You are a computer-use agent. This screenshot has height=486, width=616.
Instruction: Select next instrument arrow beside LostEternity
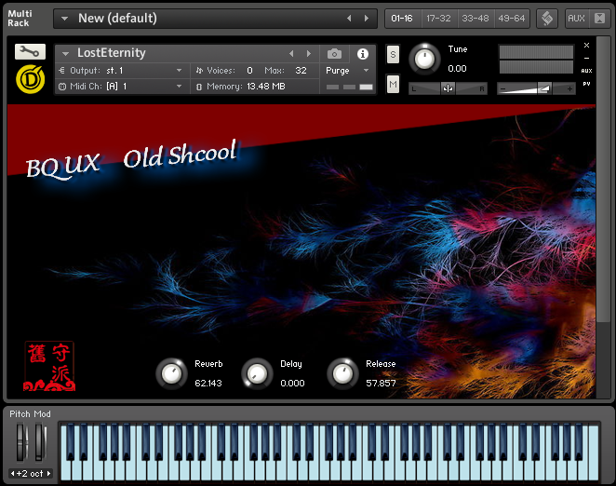point(310,54)
